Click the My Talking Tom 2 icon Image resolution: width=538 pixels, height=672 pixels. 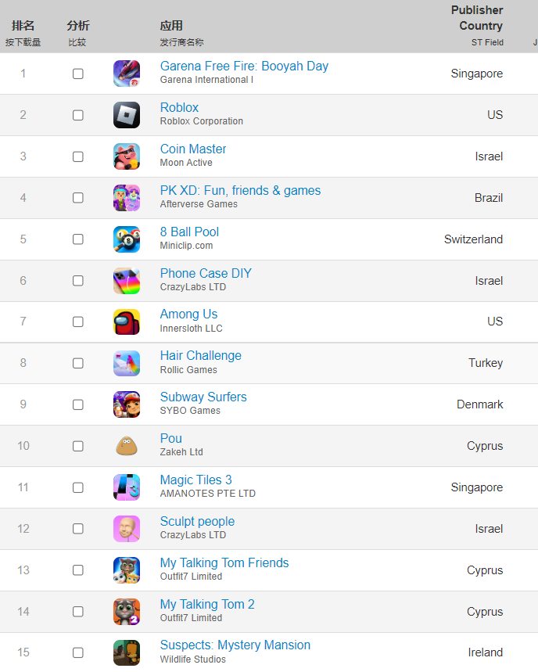tap(127, 612)
